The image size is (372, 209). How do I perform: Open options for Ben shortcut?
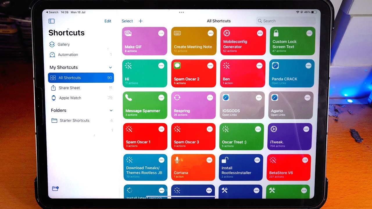(x=260, y=66)
